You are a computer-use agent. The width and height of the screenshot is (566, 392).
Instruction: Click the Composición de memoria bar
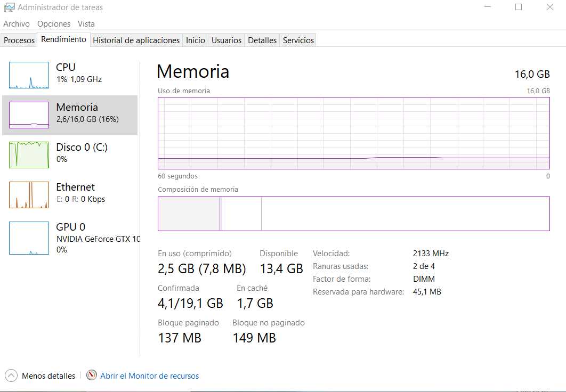353,214
